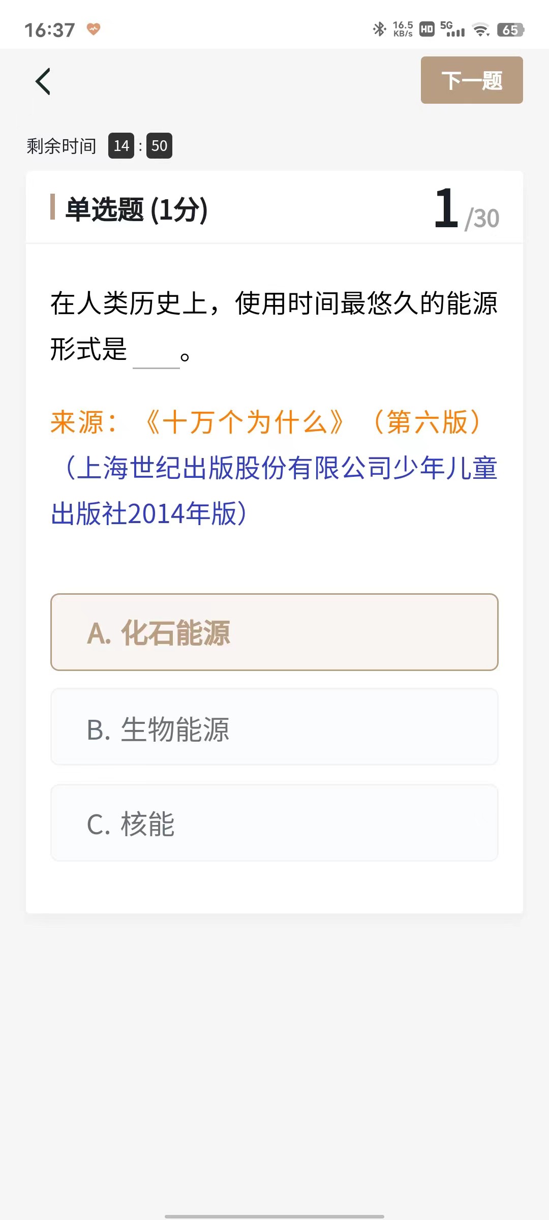Pick answer C. 核能
The width and height of the screenshot is (549, 1220).
[x=274, y=823]
